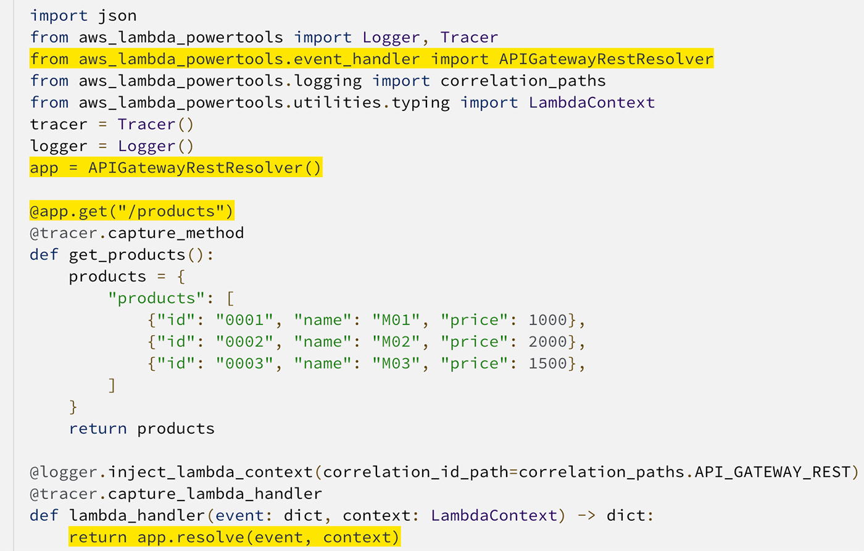Click the 'def lambda_handler' definition line
Image resolution: width=864 pixels, height=551 pixels.
342,515
